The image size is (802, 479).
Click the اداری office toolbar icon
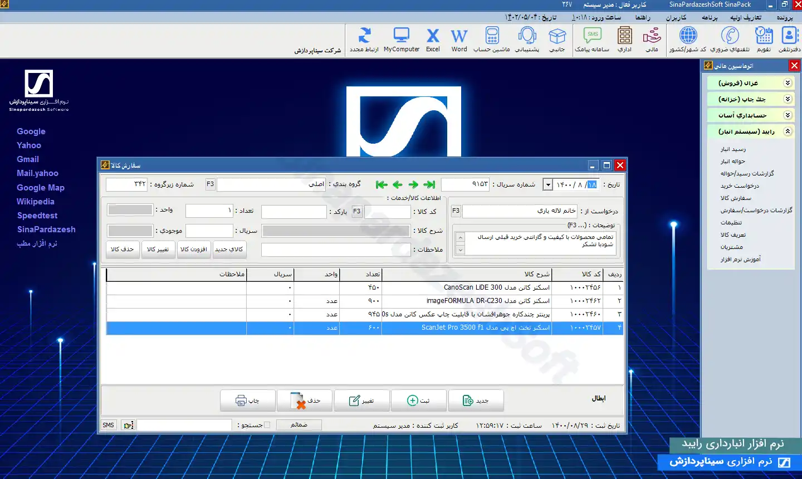tap(625, 39)
